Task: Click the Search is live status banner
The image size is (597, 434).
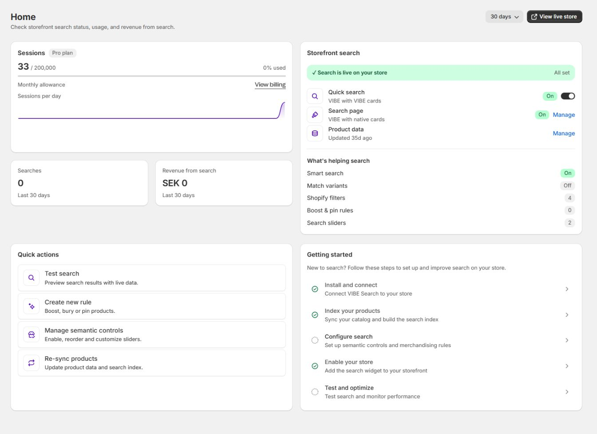Action: [x=441, y=73]
